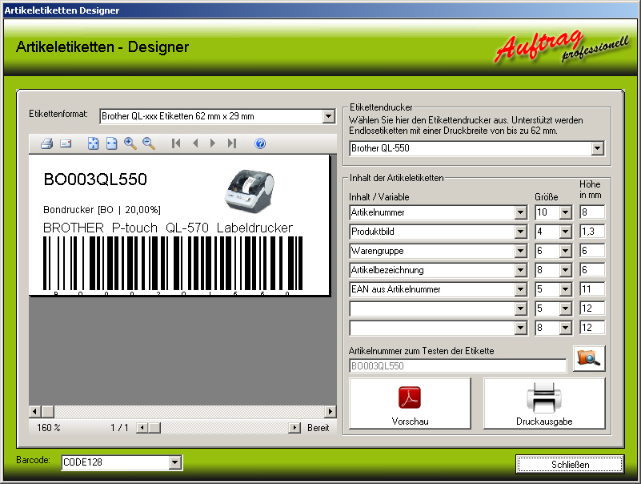641x484 pixels.
Task: Click the envelope export icon in preview toolbar
Action: pos(66,143)
